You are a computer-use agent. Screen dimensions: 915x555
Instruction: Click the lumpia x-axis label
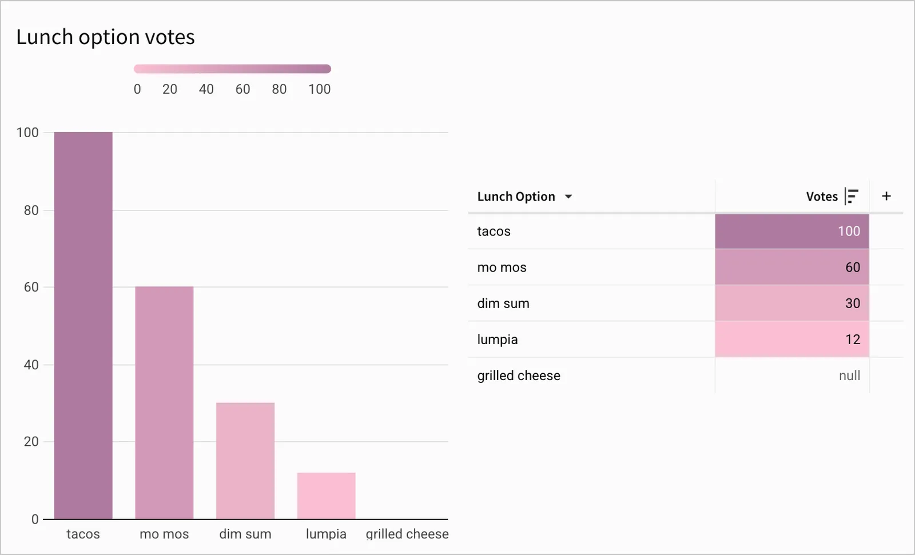point(326,534)
